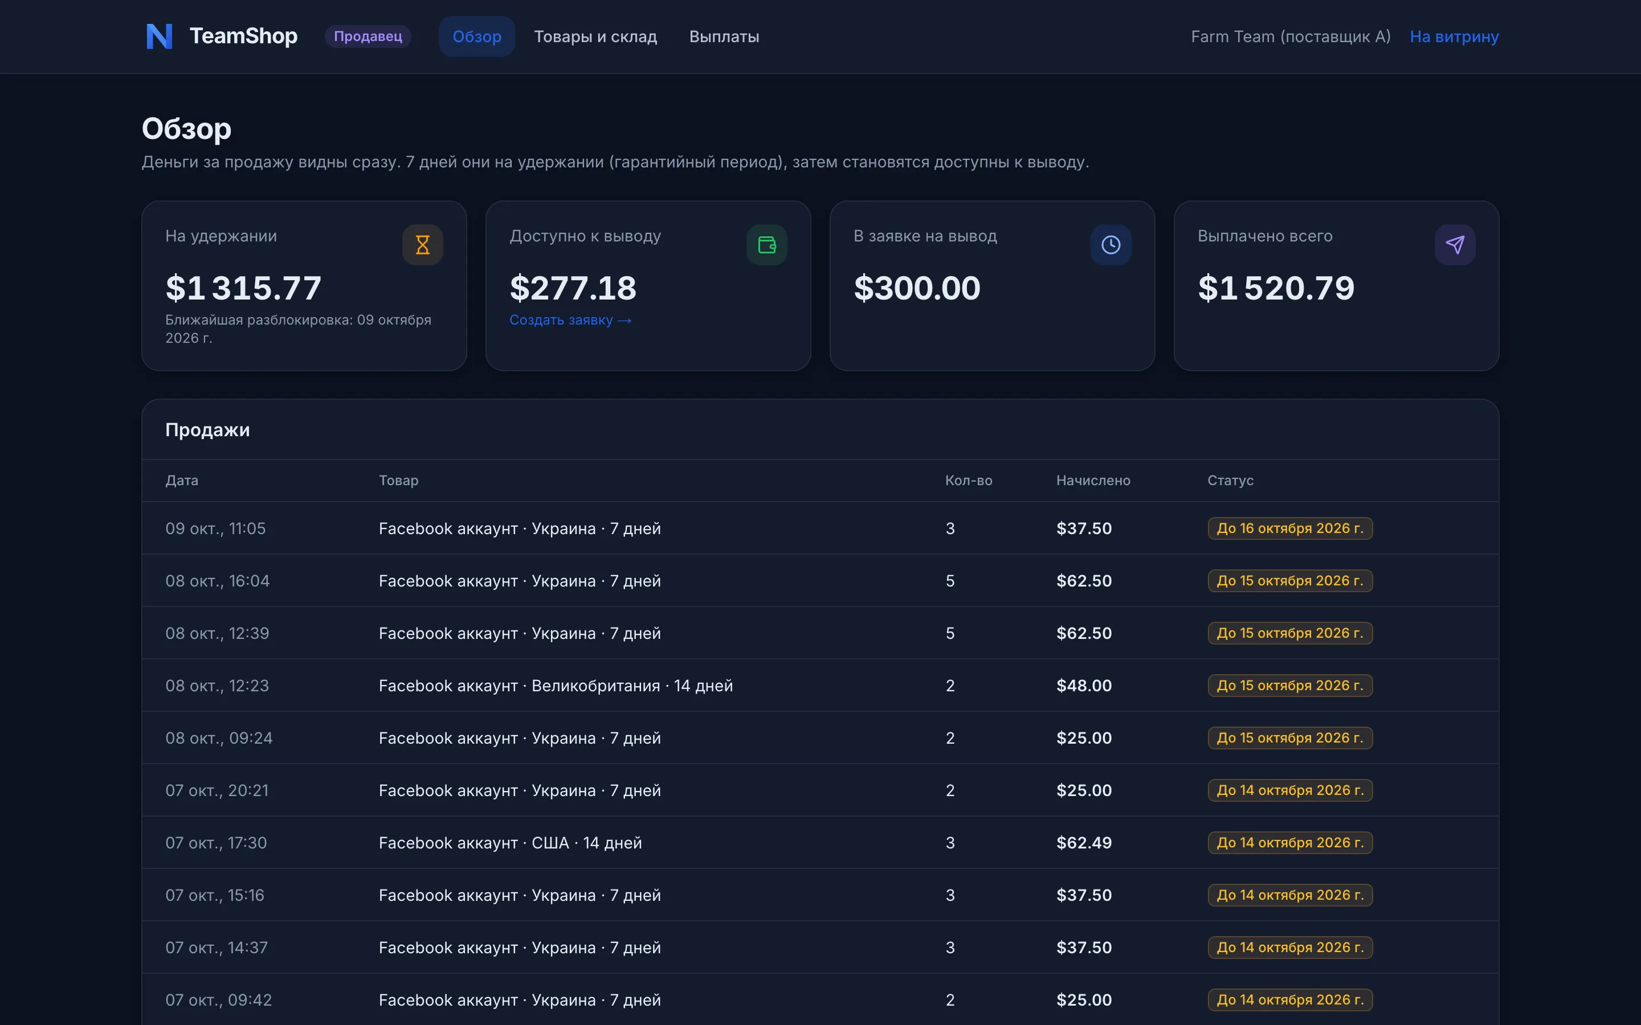
Task: Click the До 16 октября 2026 г. status badge
Action: click(x=1290, y=528)
